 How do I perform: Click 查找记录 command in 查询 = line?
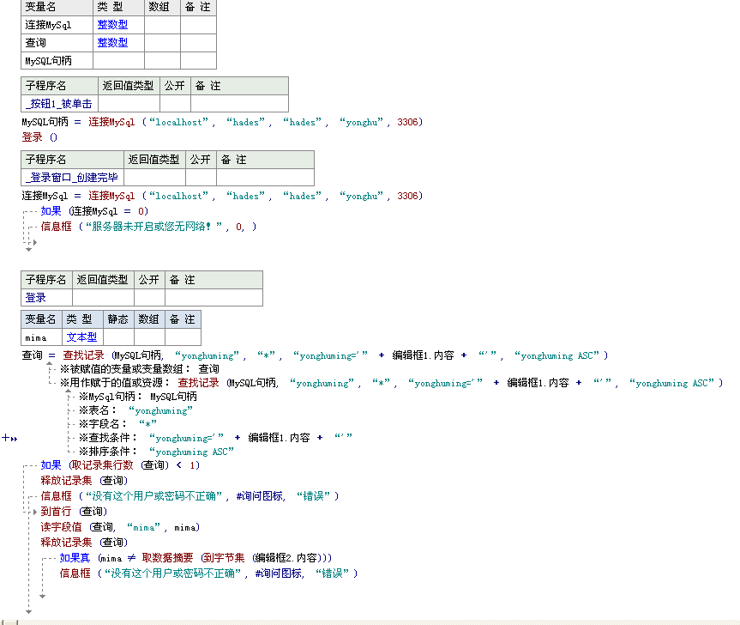click(83, 355)
